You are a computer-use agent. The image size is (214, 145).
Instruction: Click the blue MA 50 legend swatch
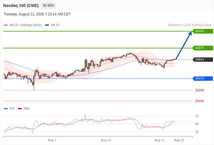47,25
